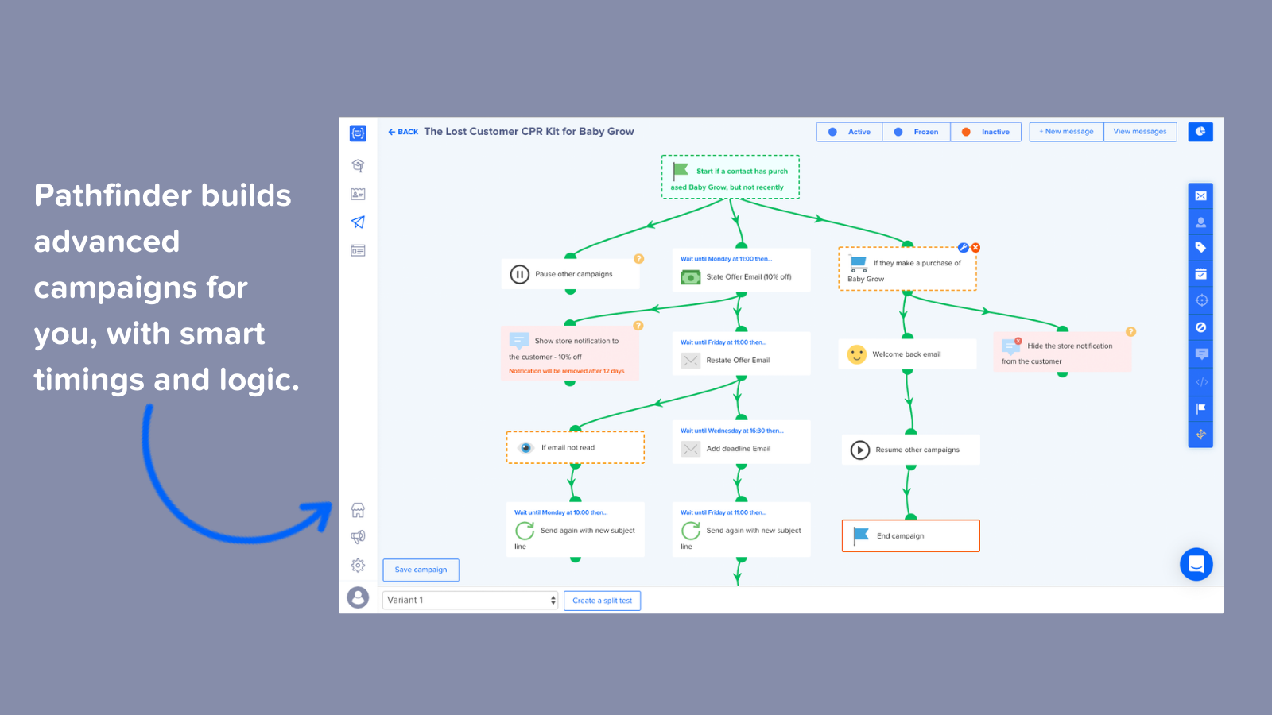Viewport: 1272px width, 715px height.
Task: Open the graduation cap learning section
Action: 358,165
